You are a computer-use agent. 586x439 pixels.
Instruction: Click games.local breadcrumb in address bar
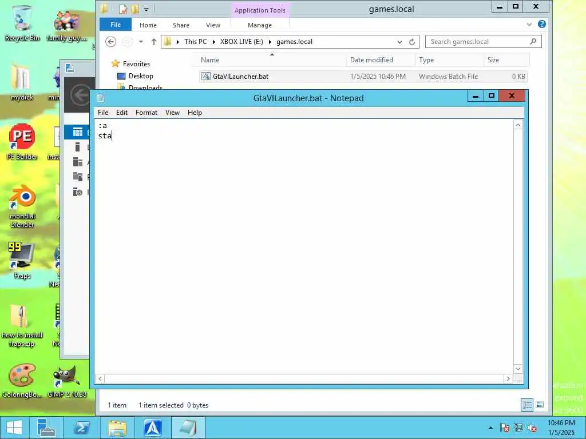point(295,42)
